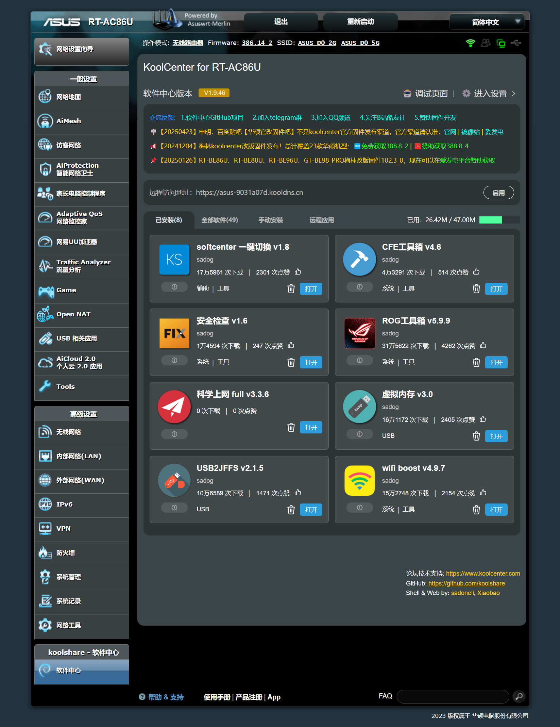
Task: Open the 简体中文 language dropdown
Action: (x=487, y=22)
